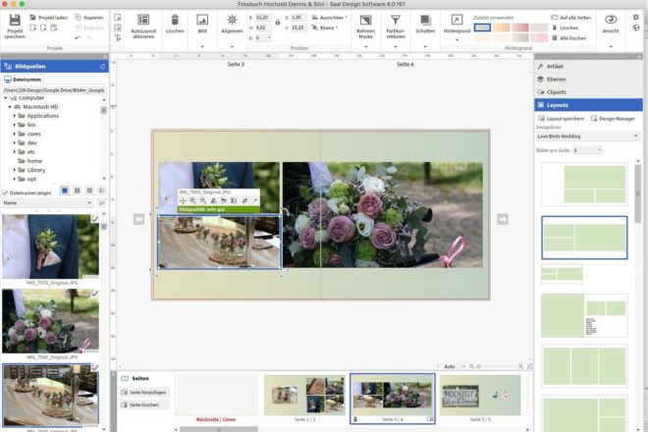Open the Farbkorrekturen funnel tool

(396, 20)
